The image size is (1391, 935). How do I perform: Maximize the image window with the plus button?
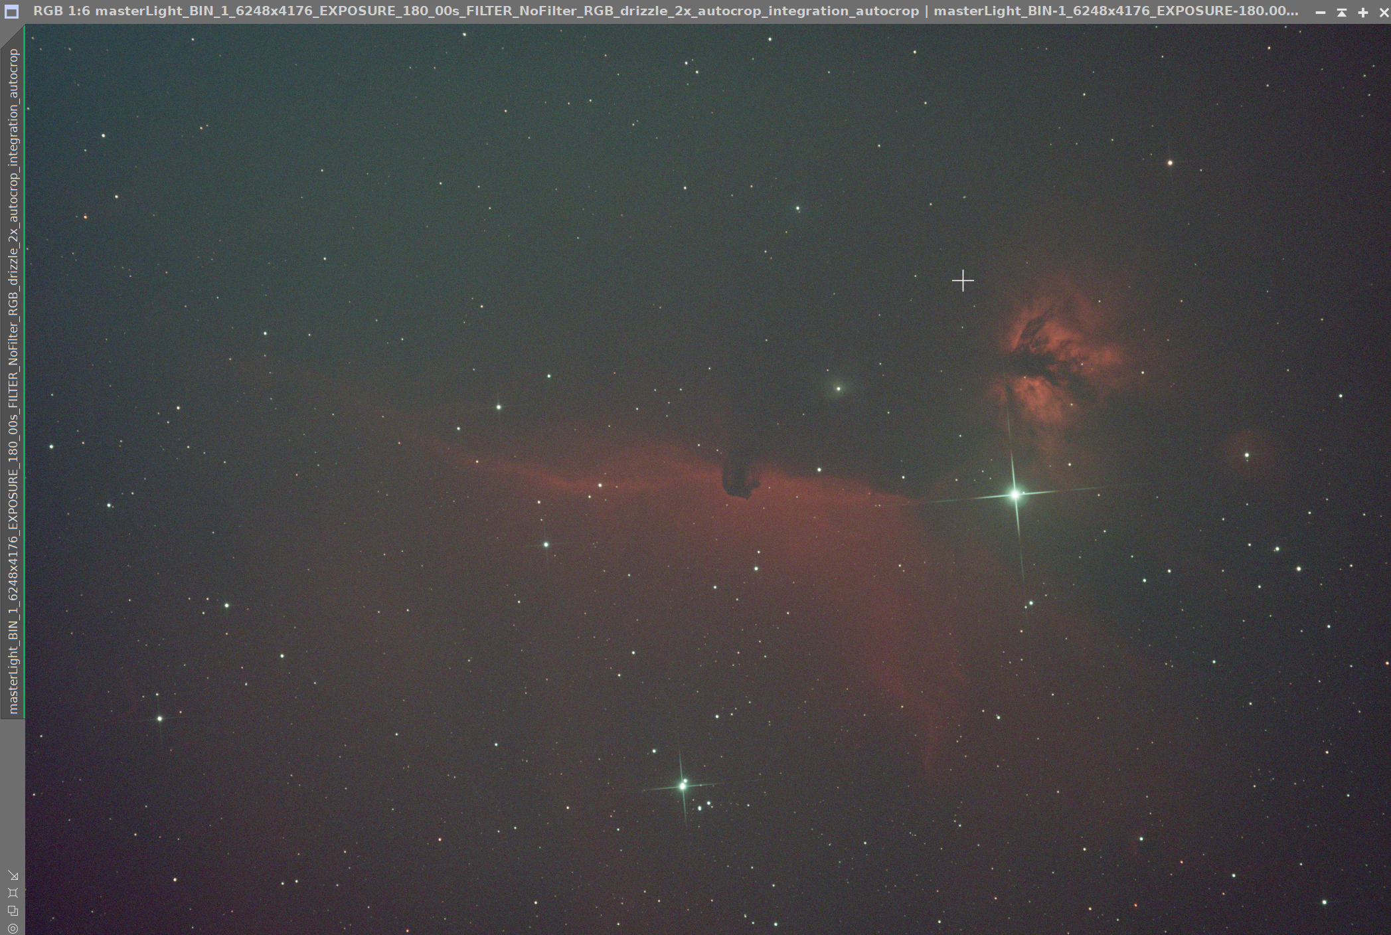pyautogui.click(x=1363, y=12)
